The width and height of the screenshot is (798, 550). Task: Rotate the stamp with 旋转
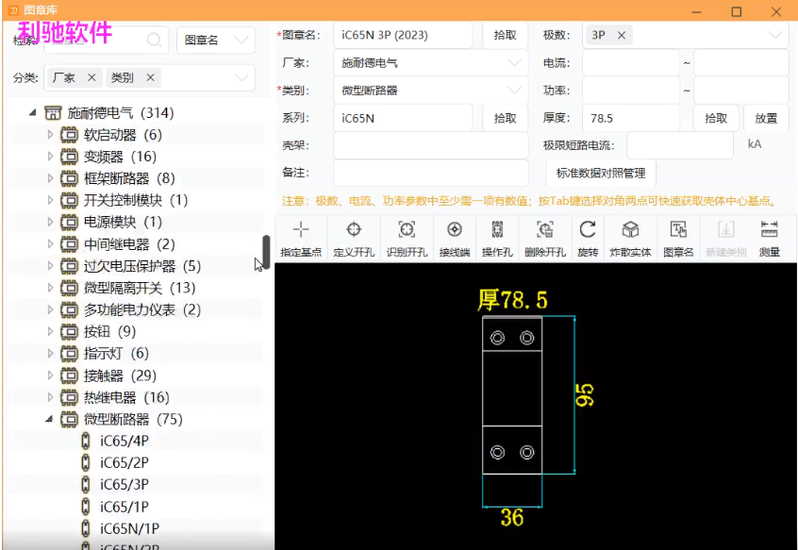click(x=588, y=238)
